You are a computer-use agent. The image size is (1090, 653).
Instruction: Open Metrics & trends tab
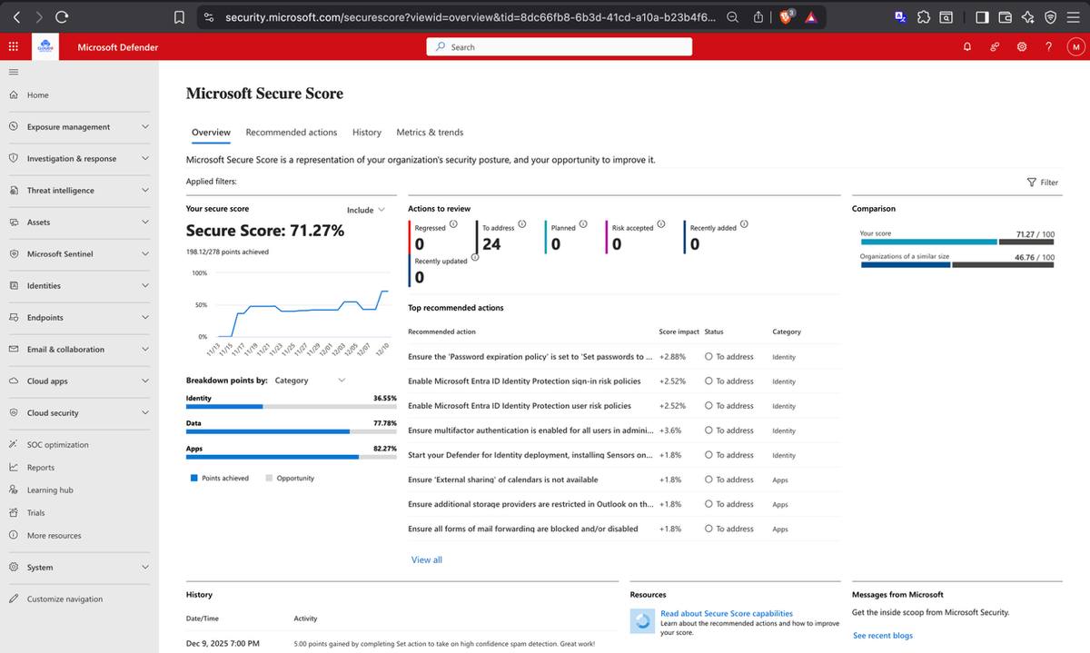tap(430, 133)
